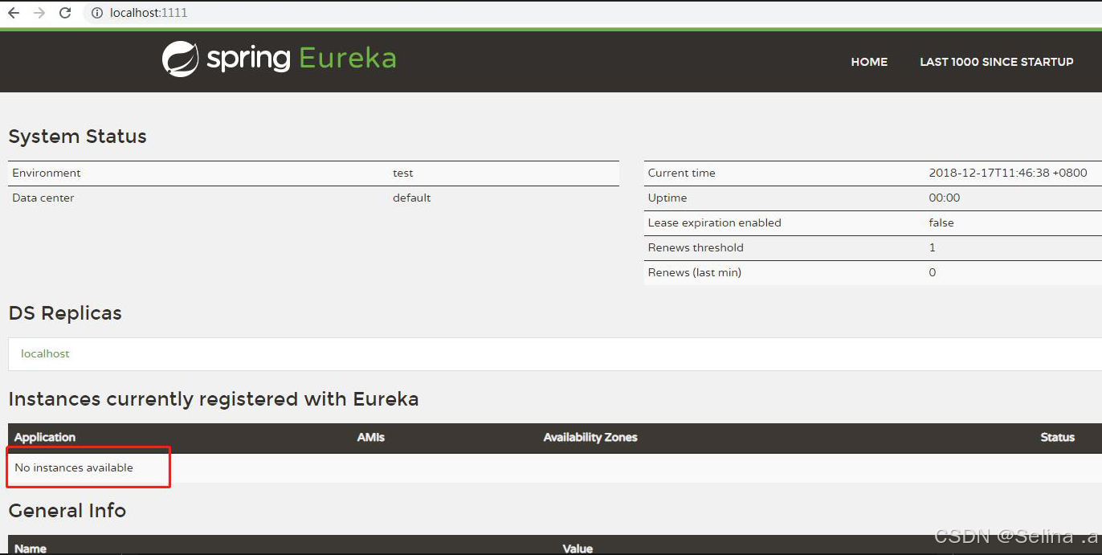Click the page refresh icon
1102x555 pixels.
(x=64, y=12)
